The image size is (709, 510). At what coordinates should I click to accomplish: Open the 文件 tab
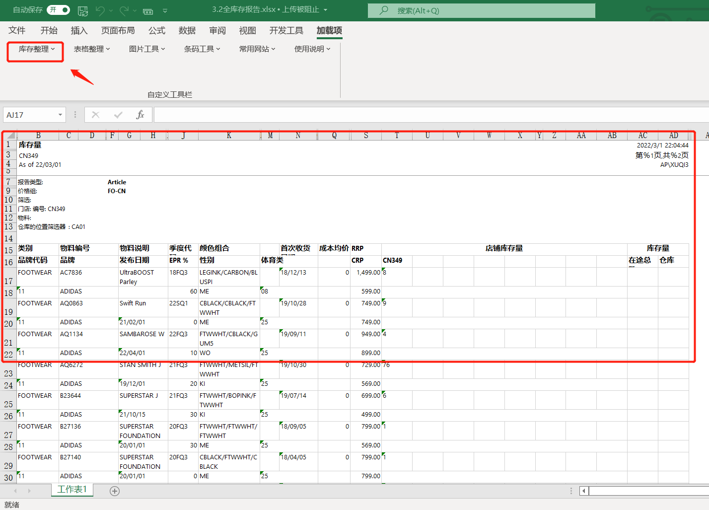(17, 31)
